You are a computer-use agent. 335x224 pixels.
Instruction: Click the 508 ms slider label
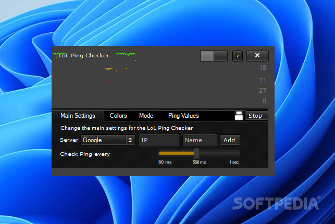pos(200,163)
